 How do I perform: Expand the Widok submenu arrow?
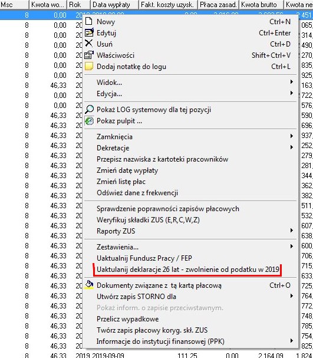pyautogui.click(x=292, y=82)
